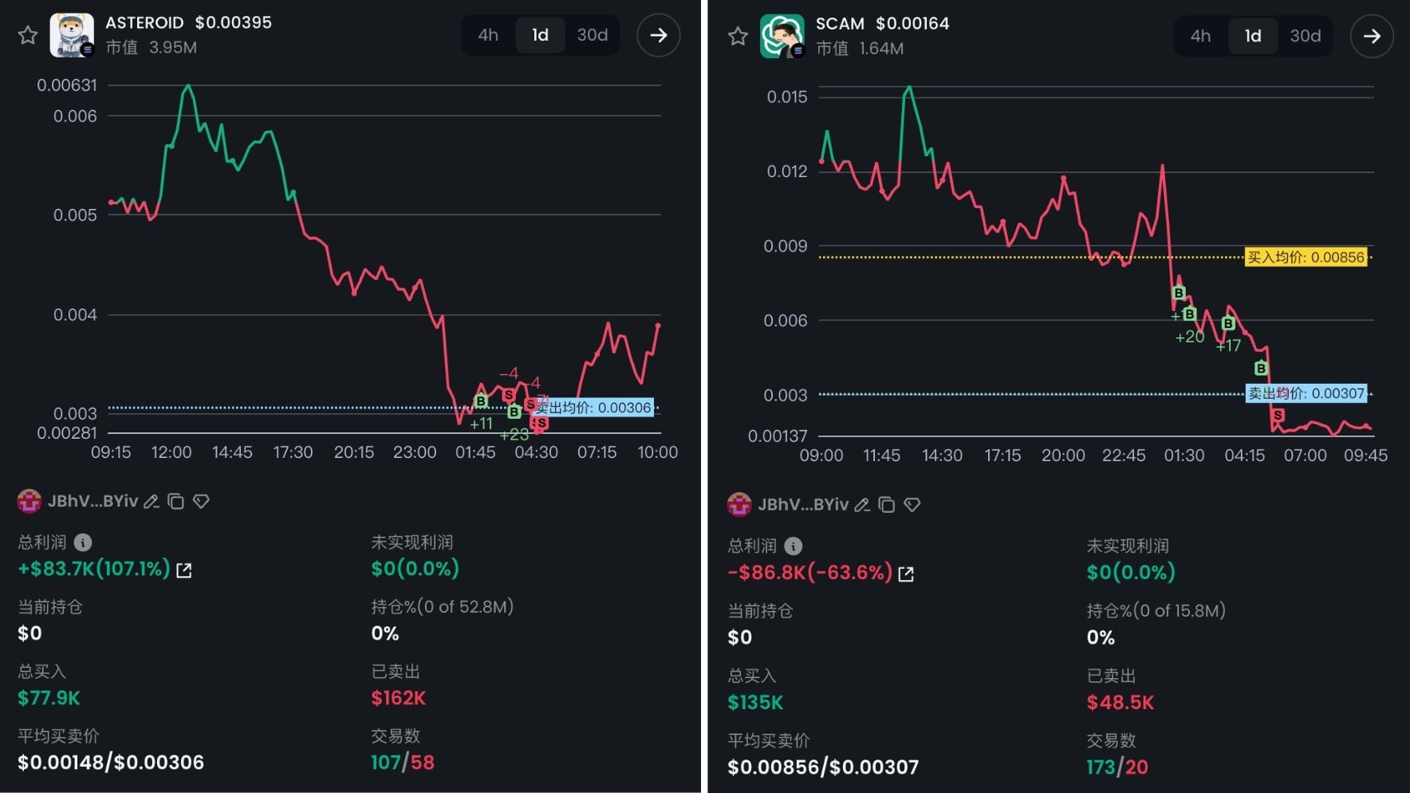Screen dimensions: 1410x793
Task: Select the 30d range on ASTEROID chart
Action: tap(592, 35)
